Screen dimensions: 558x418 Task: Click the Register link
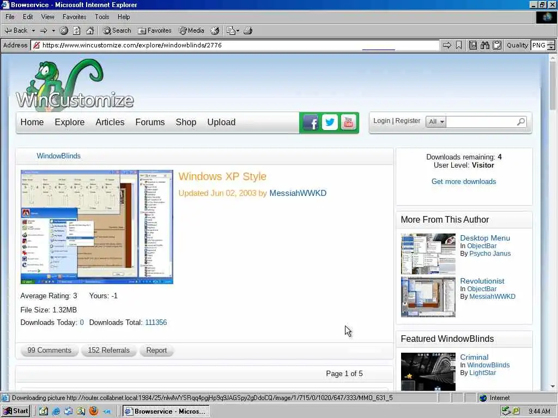(x=408, y=121)
